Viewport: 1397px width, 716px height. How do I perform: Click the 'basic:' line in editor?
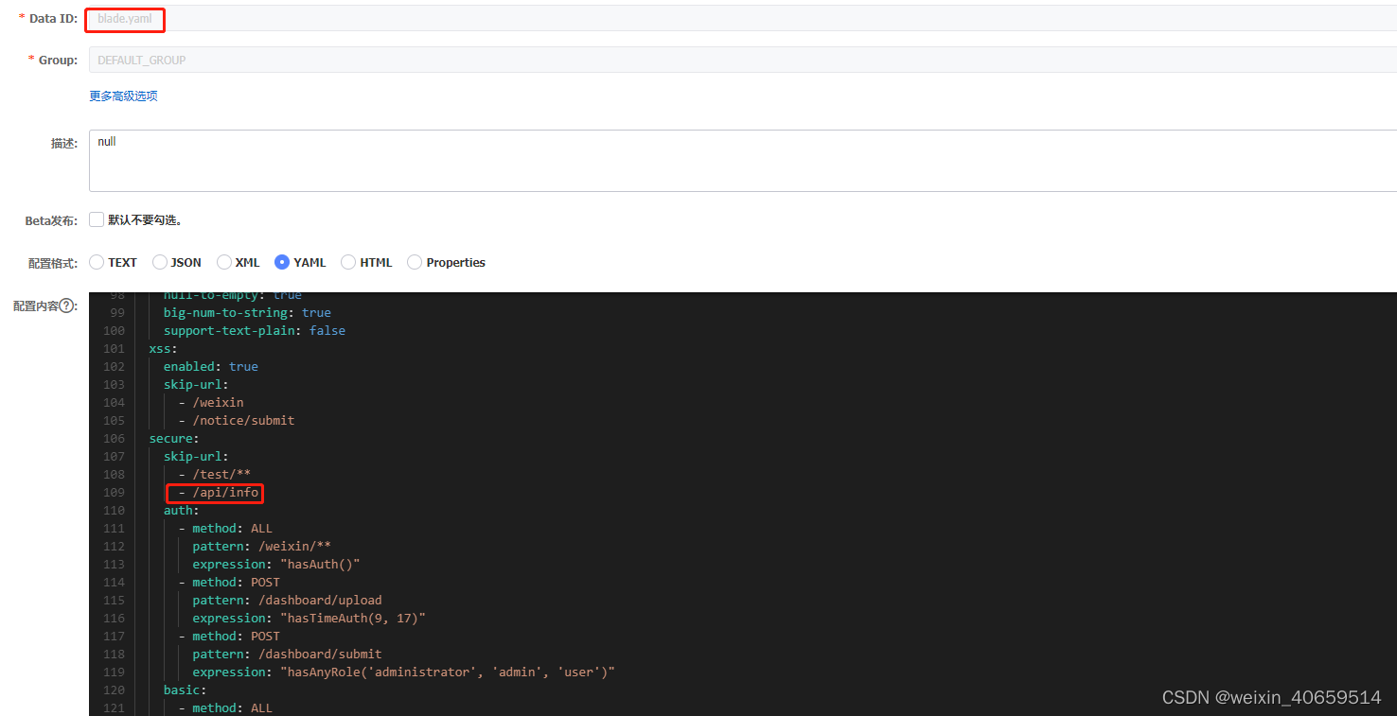[x=185, y=690]
